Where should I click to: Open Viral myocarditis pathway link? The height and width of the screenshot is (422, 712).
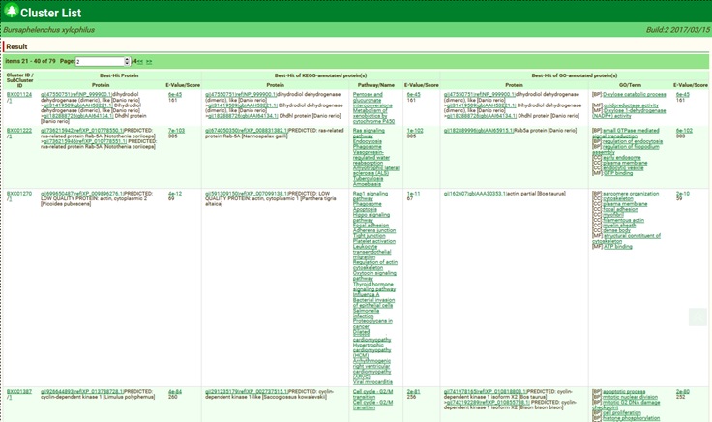click(x=372, y=382)
